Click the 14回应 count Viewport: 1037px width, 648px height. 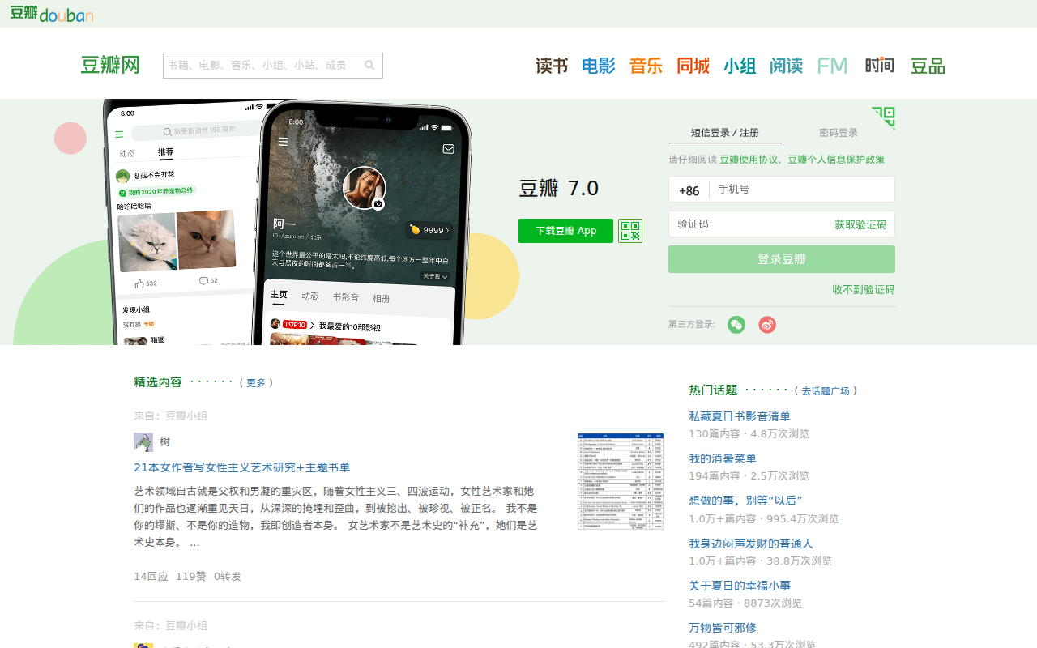[151, 577]
